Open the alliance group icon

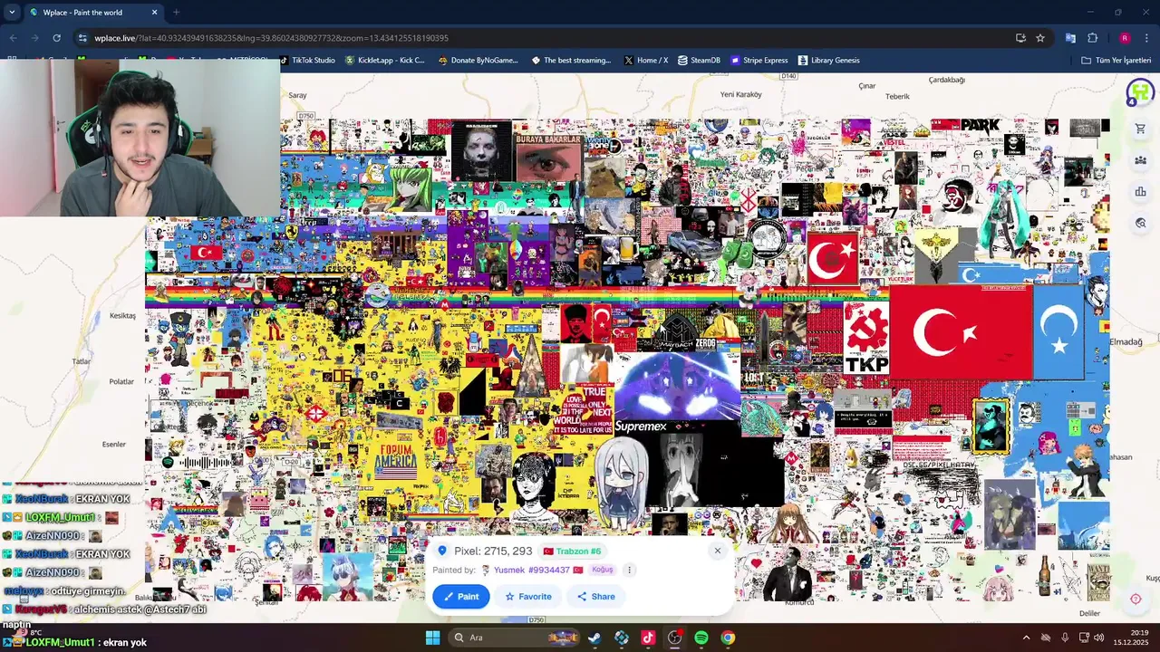pyautogui.click(x=1140, y=160)
